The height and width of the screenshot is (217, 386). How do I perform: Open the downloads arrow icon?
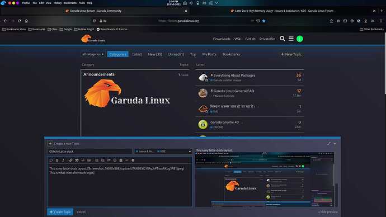coord(366,21)
